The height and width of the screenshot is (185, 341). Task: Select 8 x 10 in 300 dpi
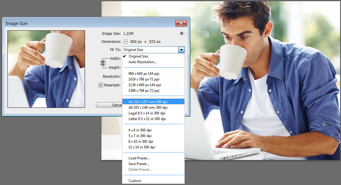coord(153,141)
